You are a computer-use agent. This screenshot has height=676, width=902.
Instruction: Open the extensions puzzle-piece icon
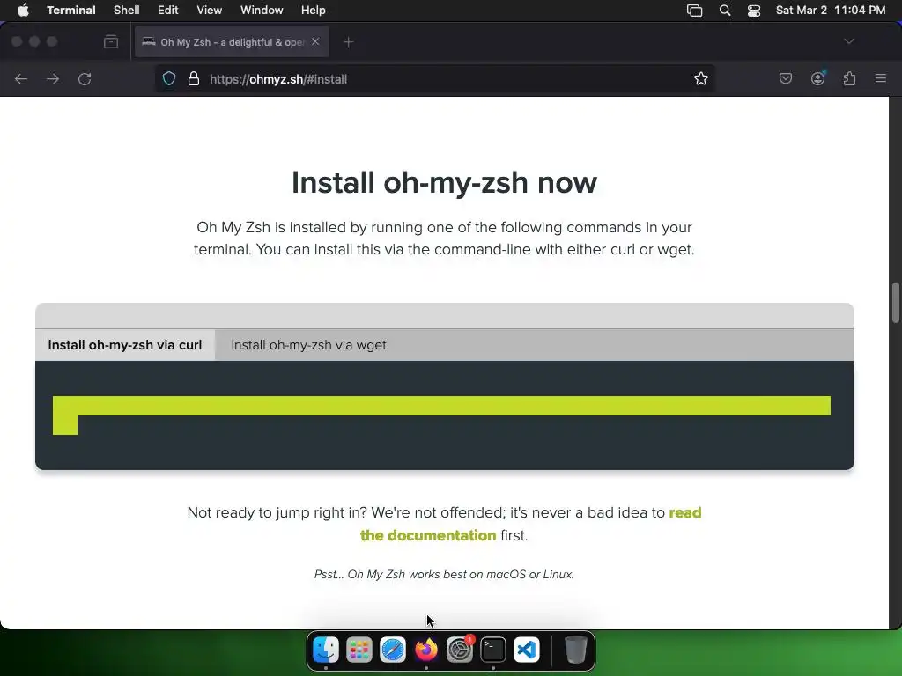point(850,78)
